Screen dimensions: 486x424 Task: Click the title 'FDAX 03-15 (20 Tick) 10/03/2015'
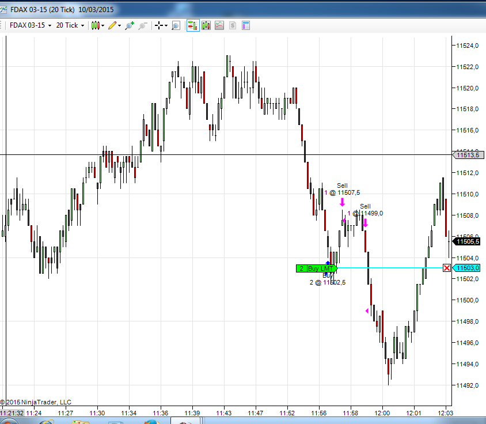(62, 10)
